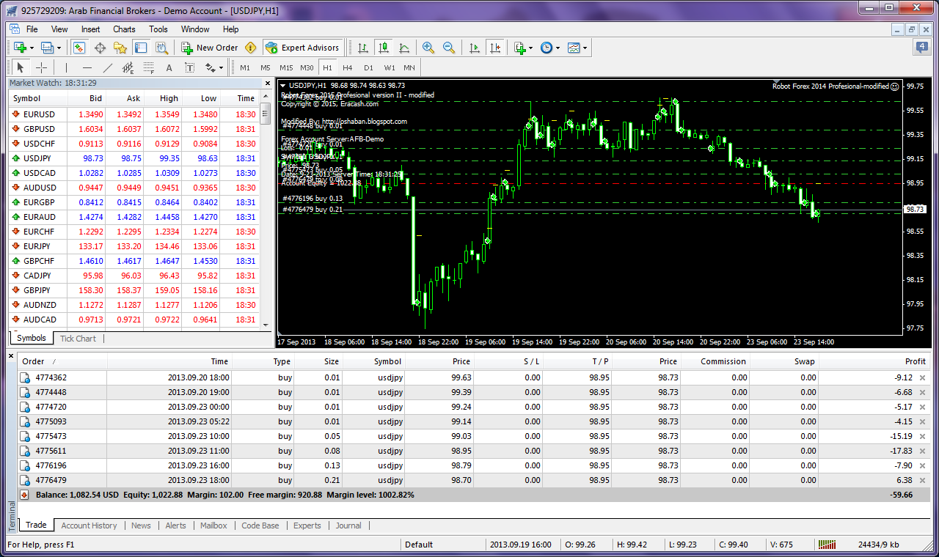
Task: Click the New Chart icon
Action: pos(20,48)
